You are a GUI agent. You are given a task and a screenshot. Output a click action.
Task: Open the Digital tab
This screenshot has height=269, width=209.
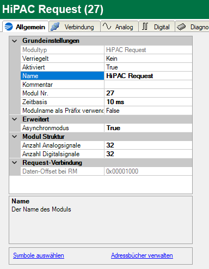pyautogui.click(x=157, y=27)
